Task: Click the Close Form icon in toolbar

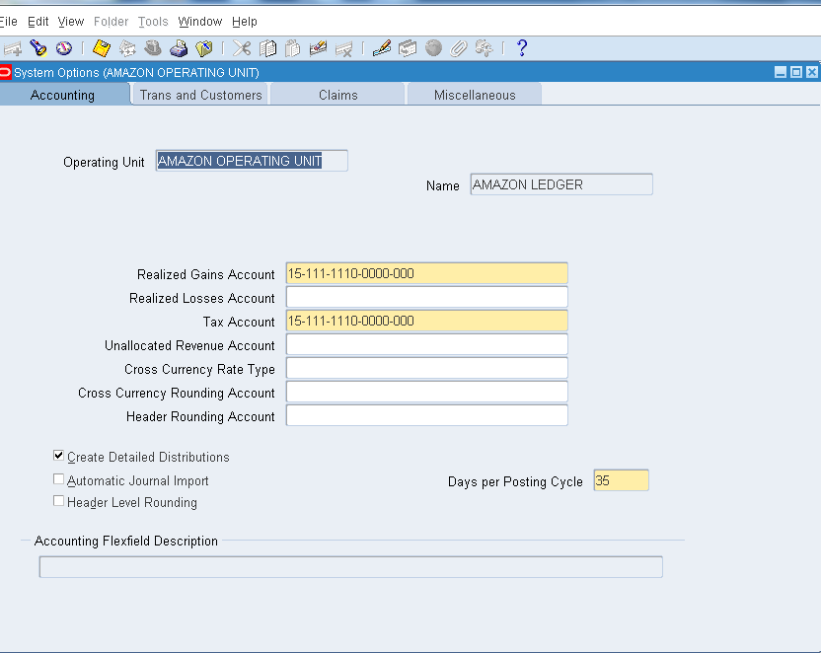Action: point(204,48)
